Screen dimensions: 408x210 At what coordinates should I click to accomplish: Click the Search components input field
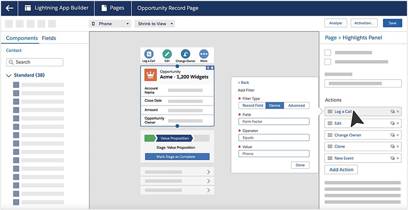coord(34,62)
